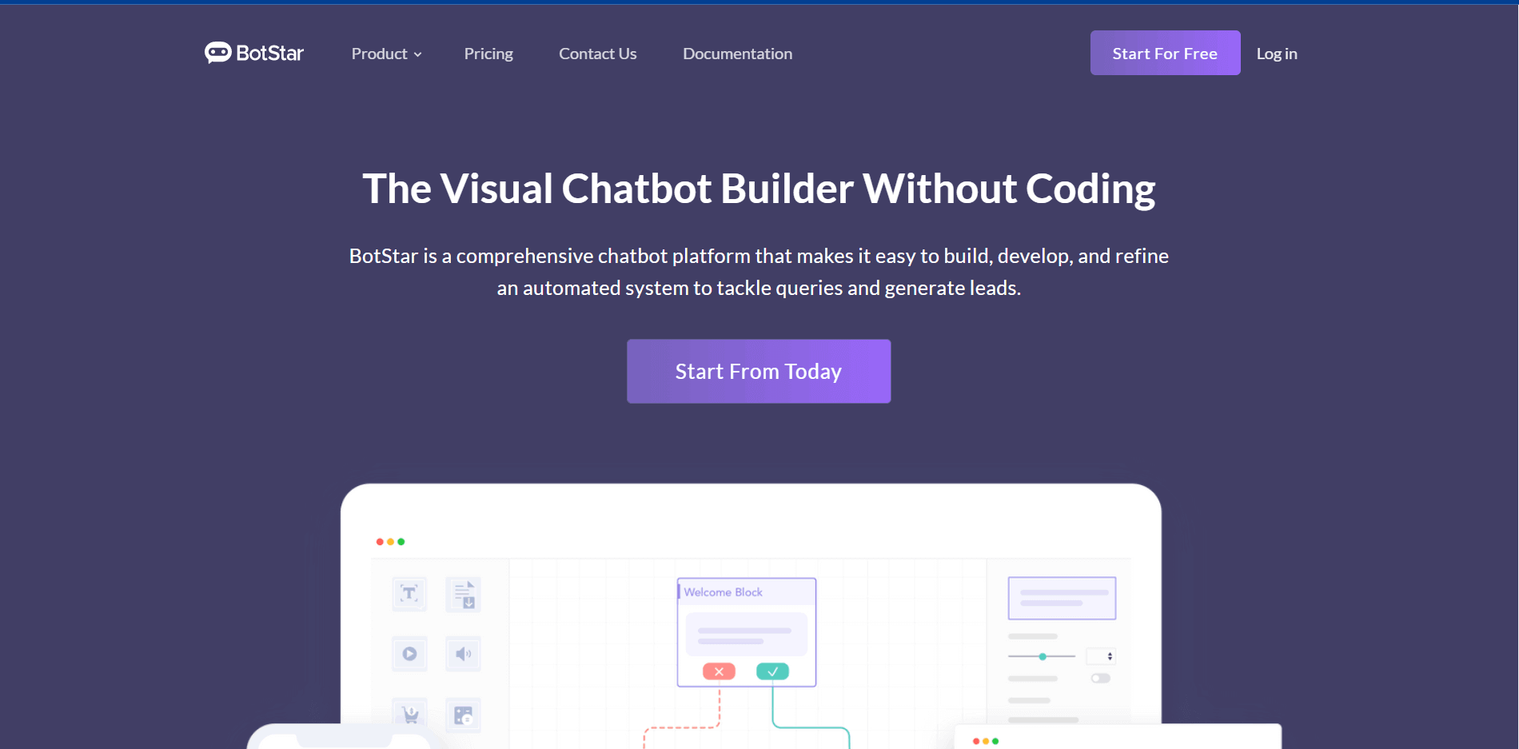Image resolution: width=1519 pixels, height=749 pixels.
Task: Click the BotStar logo
Action: (x=254, y=53)
